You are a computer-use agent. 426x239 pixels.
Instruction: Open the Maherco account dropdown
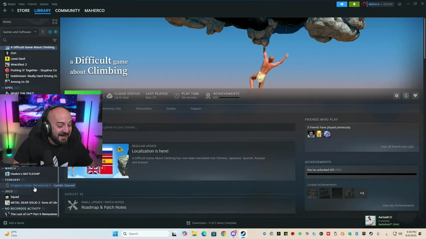pos(378,4)
